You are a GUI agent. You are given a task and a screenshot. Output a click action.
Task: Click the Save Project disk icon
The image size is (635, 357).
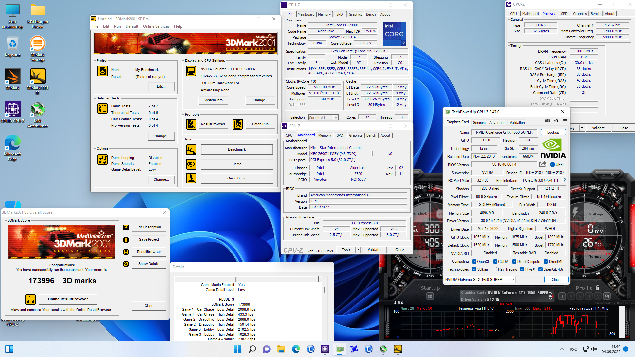pos(126,240)
